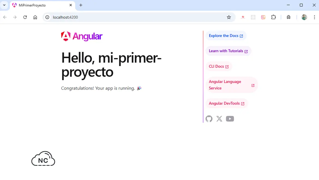Click the orange search extension icon
The width and height of the screenshot is (319, 180).
click(263, 17)
